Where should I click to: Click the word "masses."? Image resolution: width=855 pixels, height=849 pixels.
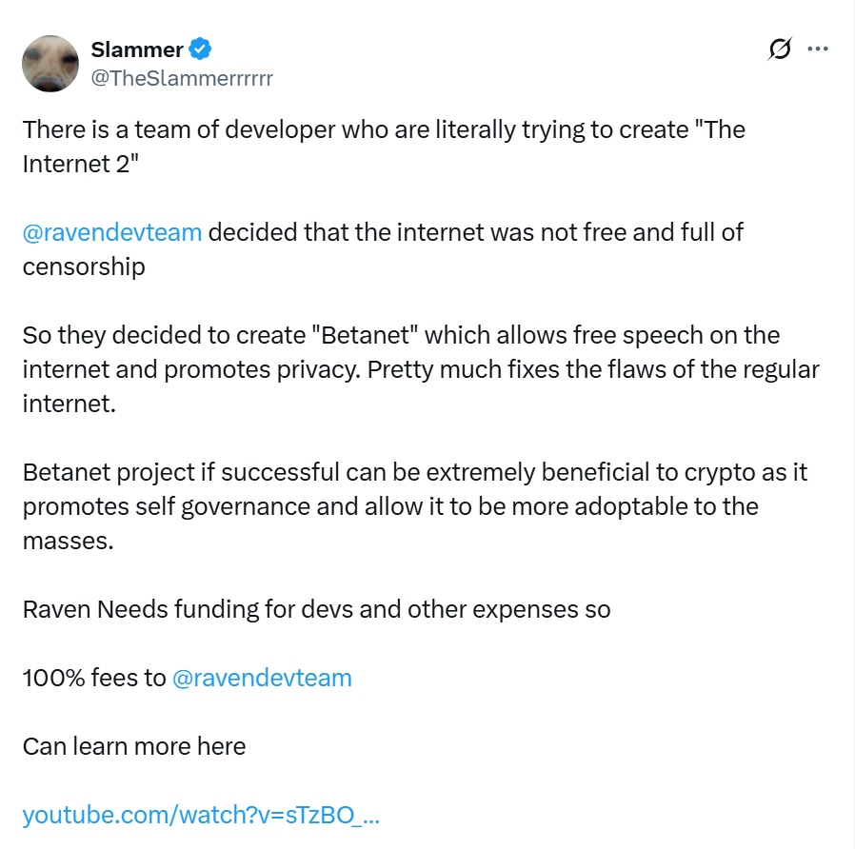69,542
